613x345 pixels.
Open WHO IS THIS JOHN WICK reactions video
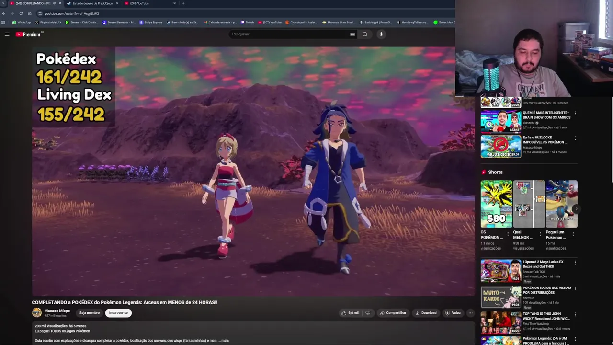pyautogui.click(x=500, y=323)
